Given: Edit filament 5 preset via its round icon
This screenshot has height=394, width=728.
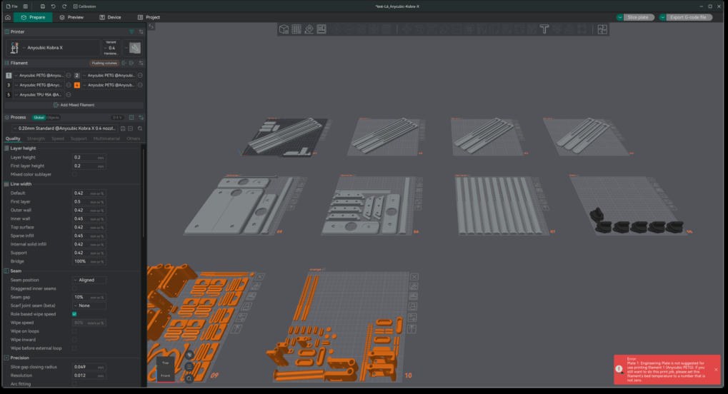Looking at the screenshot, I should pyautogui.click(x=69, y=95).
